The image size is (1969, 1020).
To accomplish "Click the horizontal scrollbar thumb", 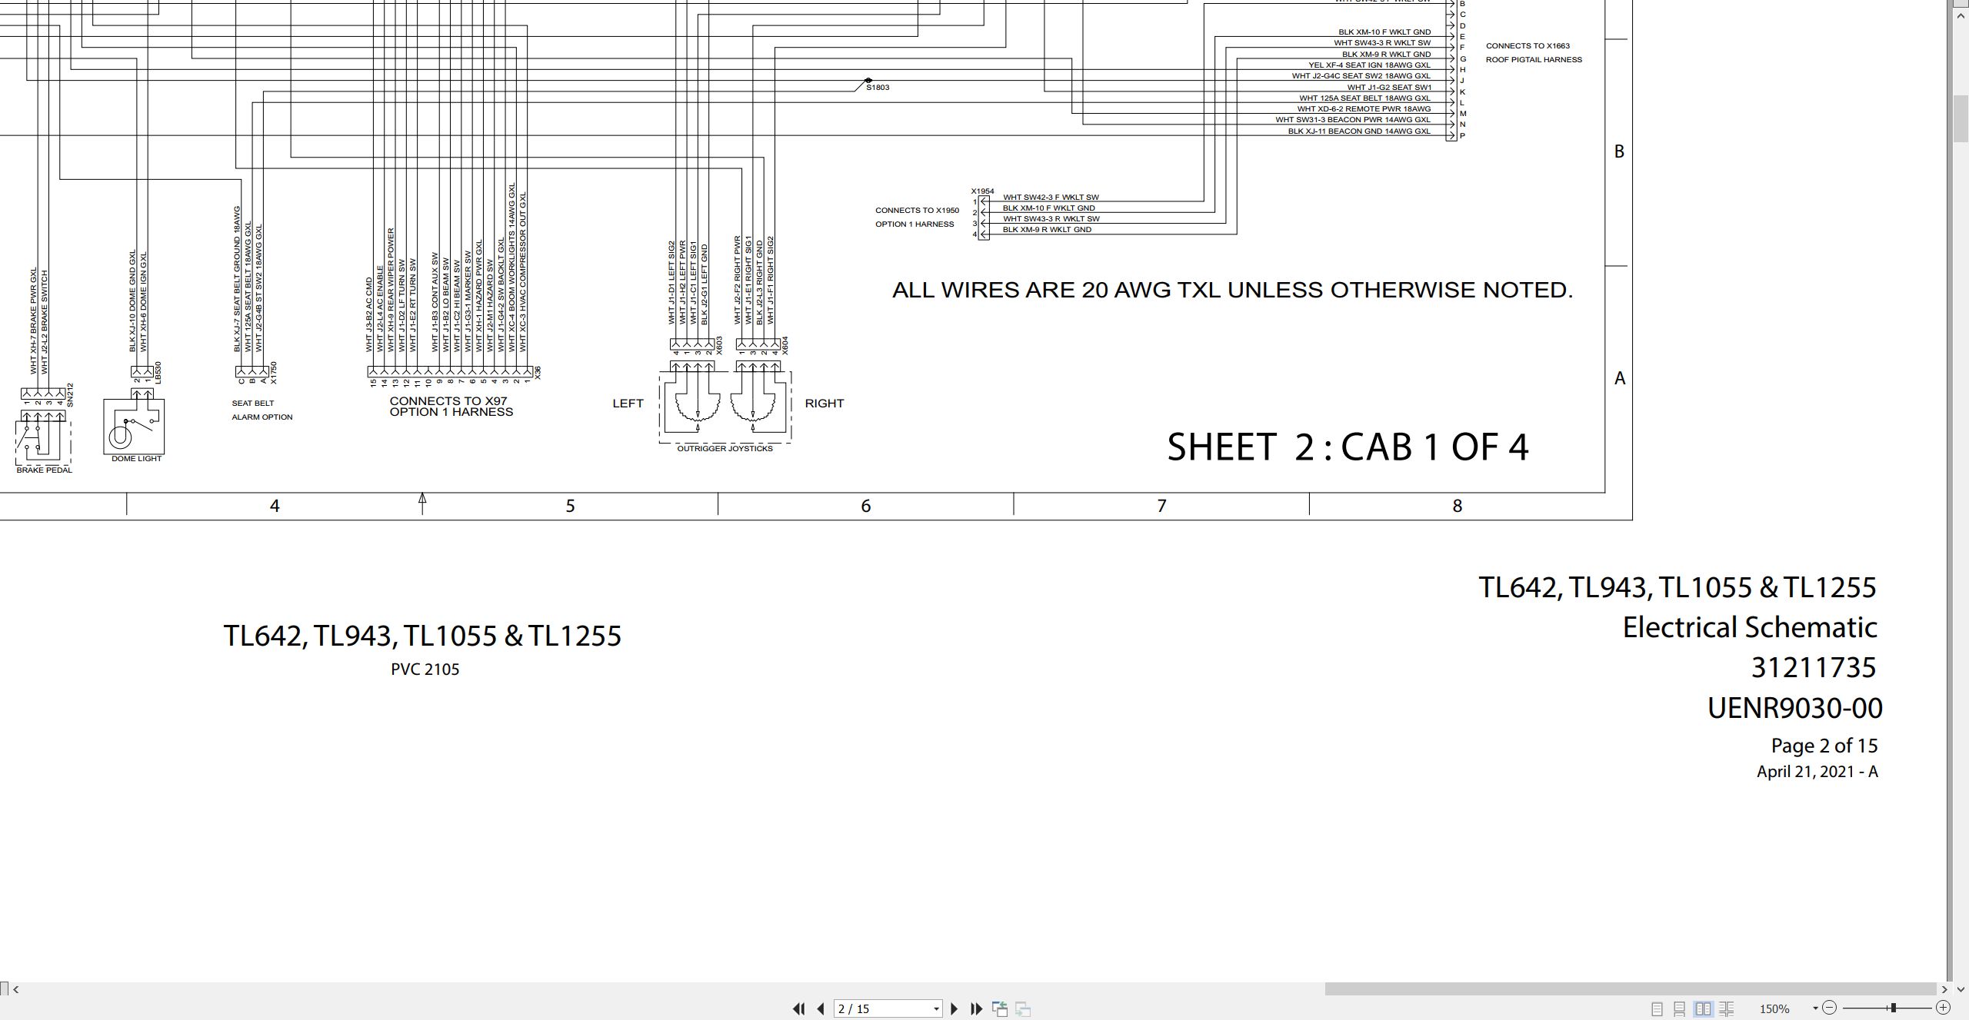I will (x=1631, y=988).
